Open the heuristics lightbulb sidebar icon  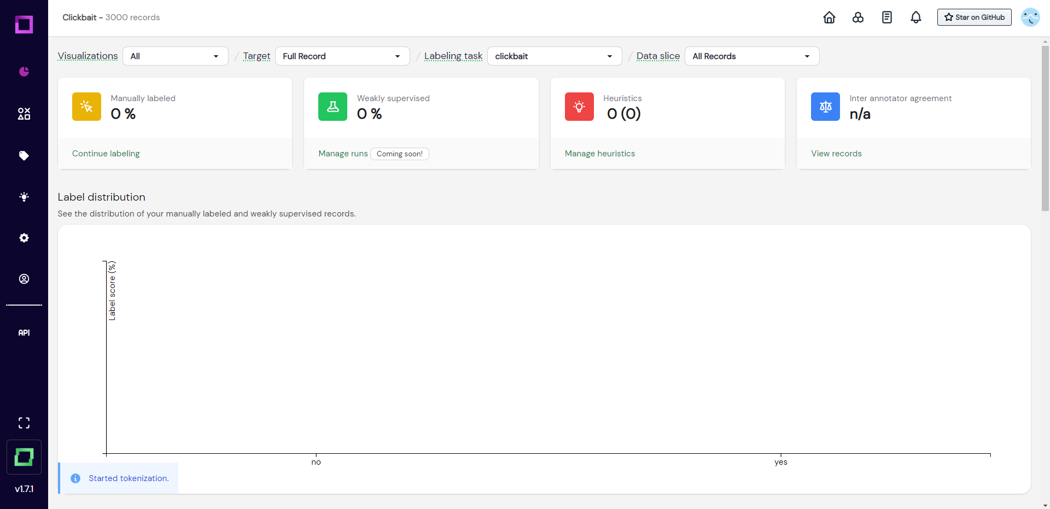pos(24,197)
